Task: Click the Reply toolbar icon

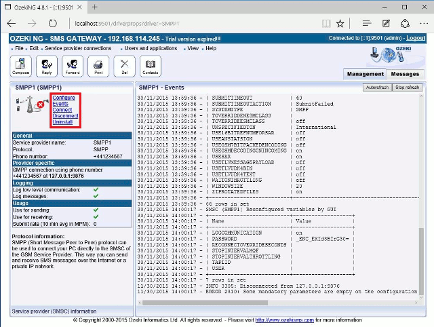Action: tap(47, 66)
